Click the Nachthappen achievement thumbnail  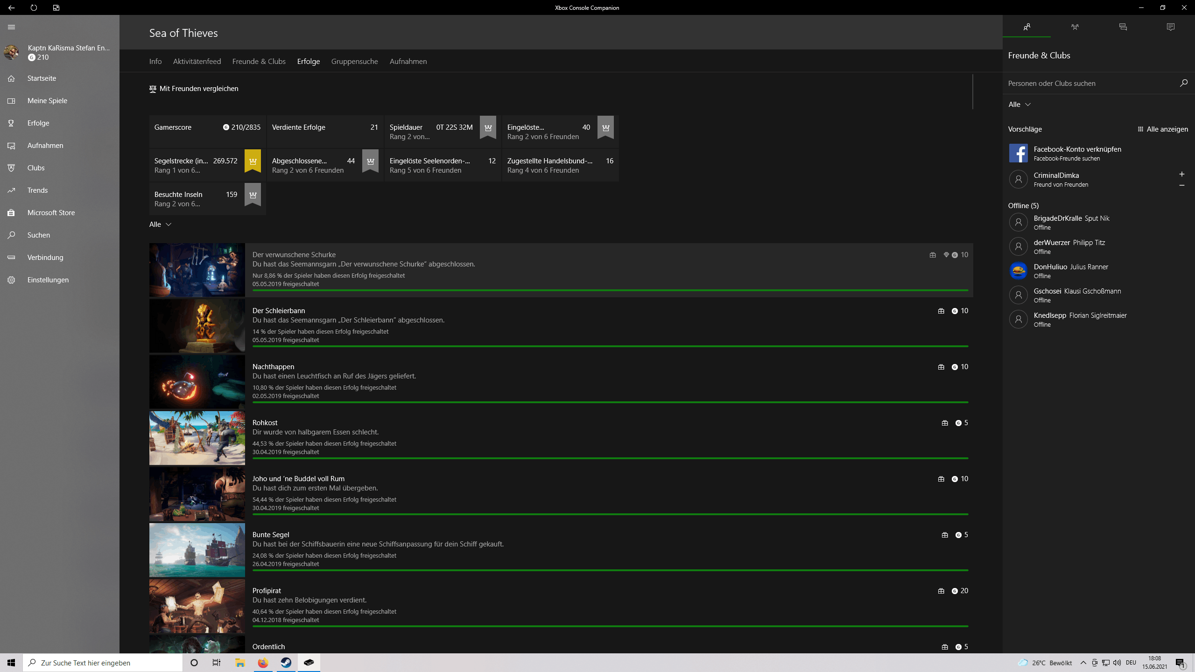pyautogui.click(x=197, y=382)
